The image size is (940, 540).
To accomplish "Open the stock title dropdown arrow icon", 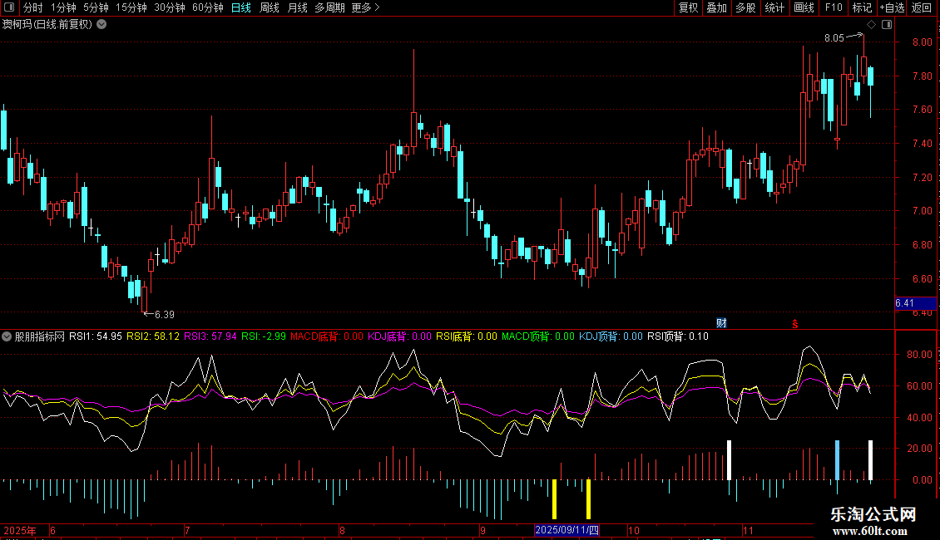I will click(x=102, y=24).
